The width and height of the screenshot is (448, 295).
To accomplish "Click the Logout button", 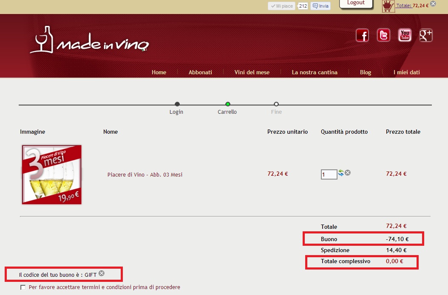I will (x=356, y=3).
